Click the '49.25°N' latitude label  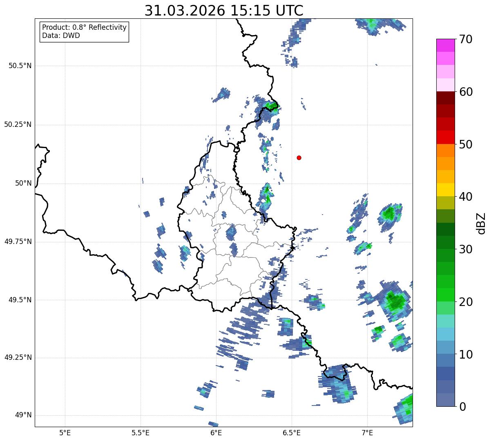pos(18,357)
